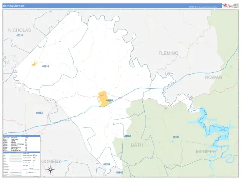This screenshot has width=241, height=181.
Task: Click the "BATH COUNTY, KY" title text
Action: (x=14, y=6)
